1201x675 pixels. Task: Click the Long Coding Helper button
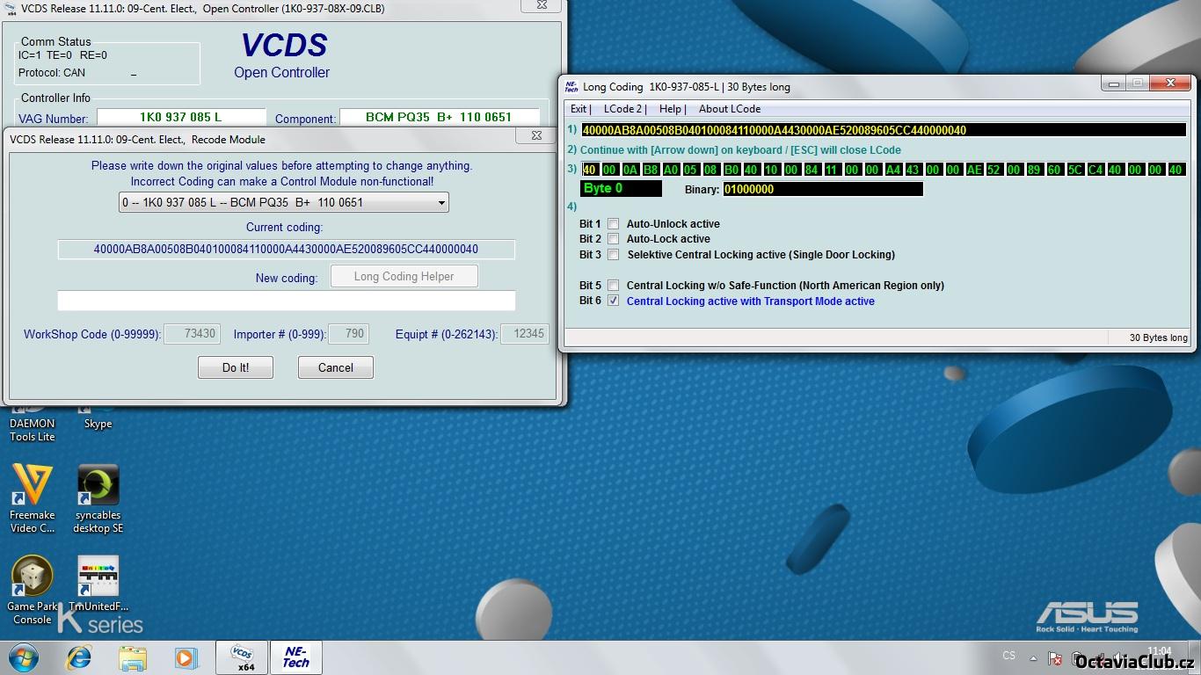404,277
